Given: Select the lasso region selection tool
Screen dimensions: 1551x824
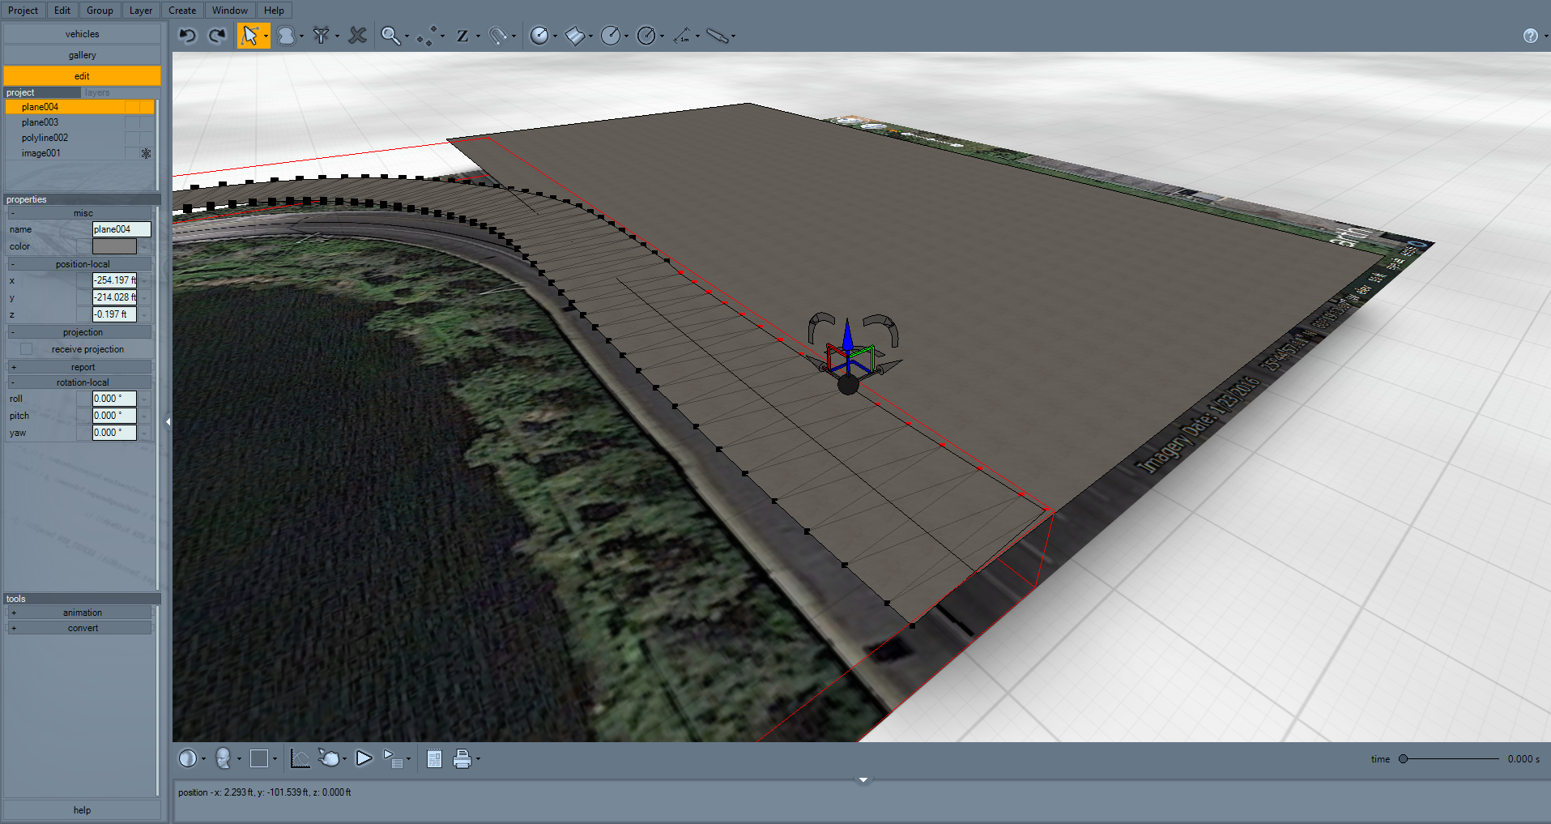Looking at the screenshot, I should pyautogui.click(x=286, y=36).
